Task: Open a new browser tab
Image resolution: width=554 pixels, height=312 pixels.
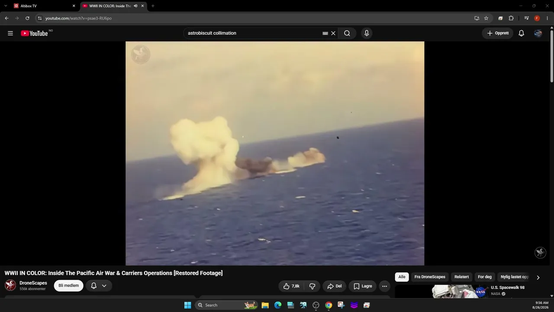Action: click(153, 6)
